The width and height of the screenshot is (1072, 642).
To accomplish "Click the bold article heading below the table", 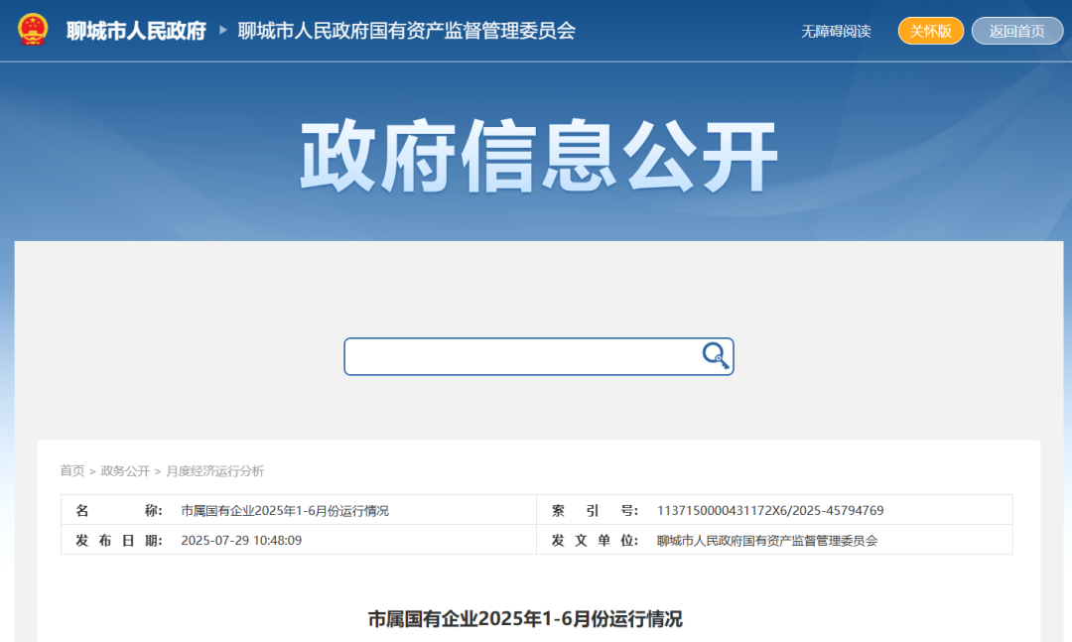I will 525,619.
